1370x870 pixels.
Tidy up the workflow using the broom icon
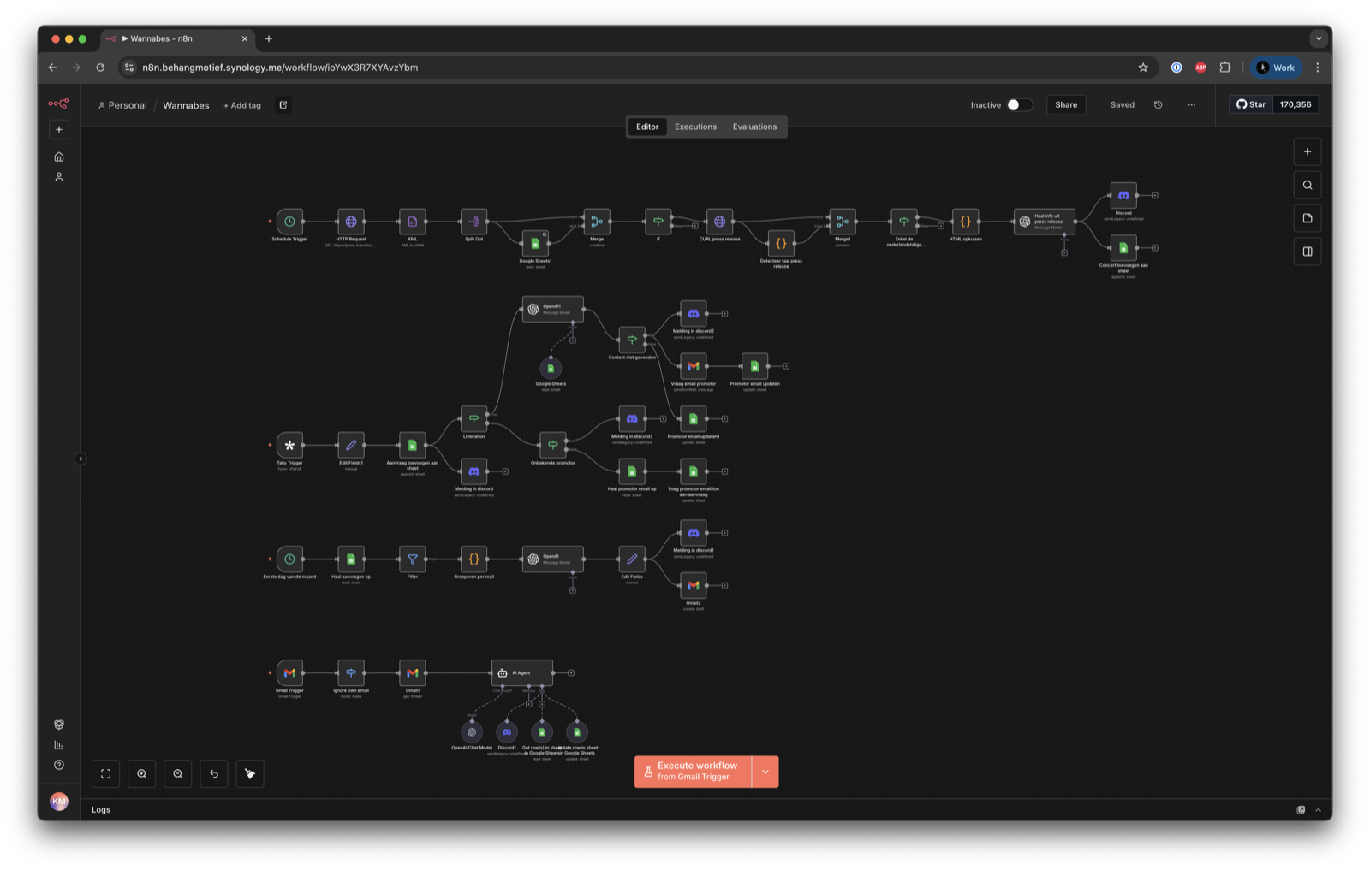[249, 773]
